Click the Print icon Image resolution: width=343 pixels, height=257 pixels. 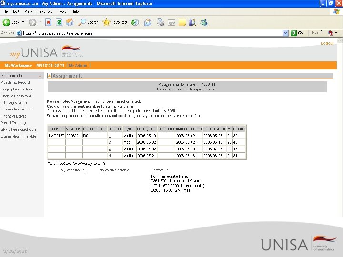pos(161,22)
